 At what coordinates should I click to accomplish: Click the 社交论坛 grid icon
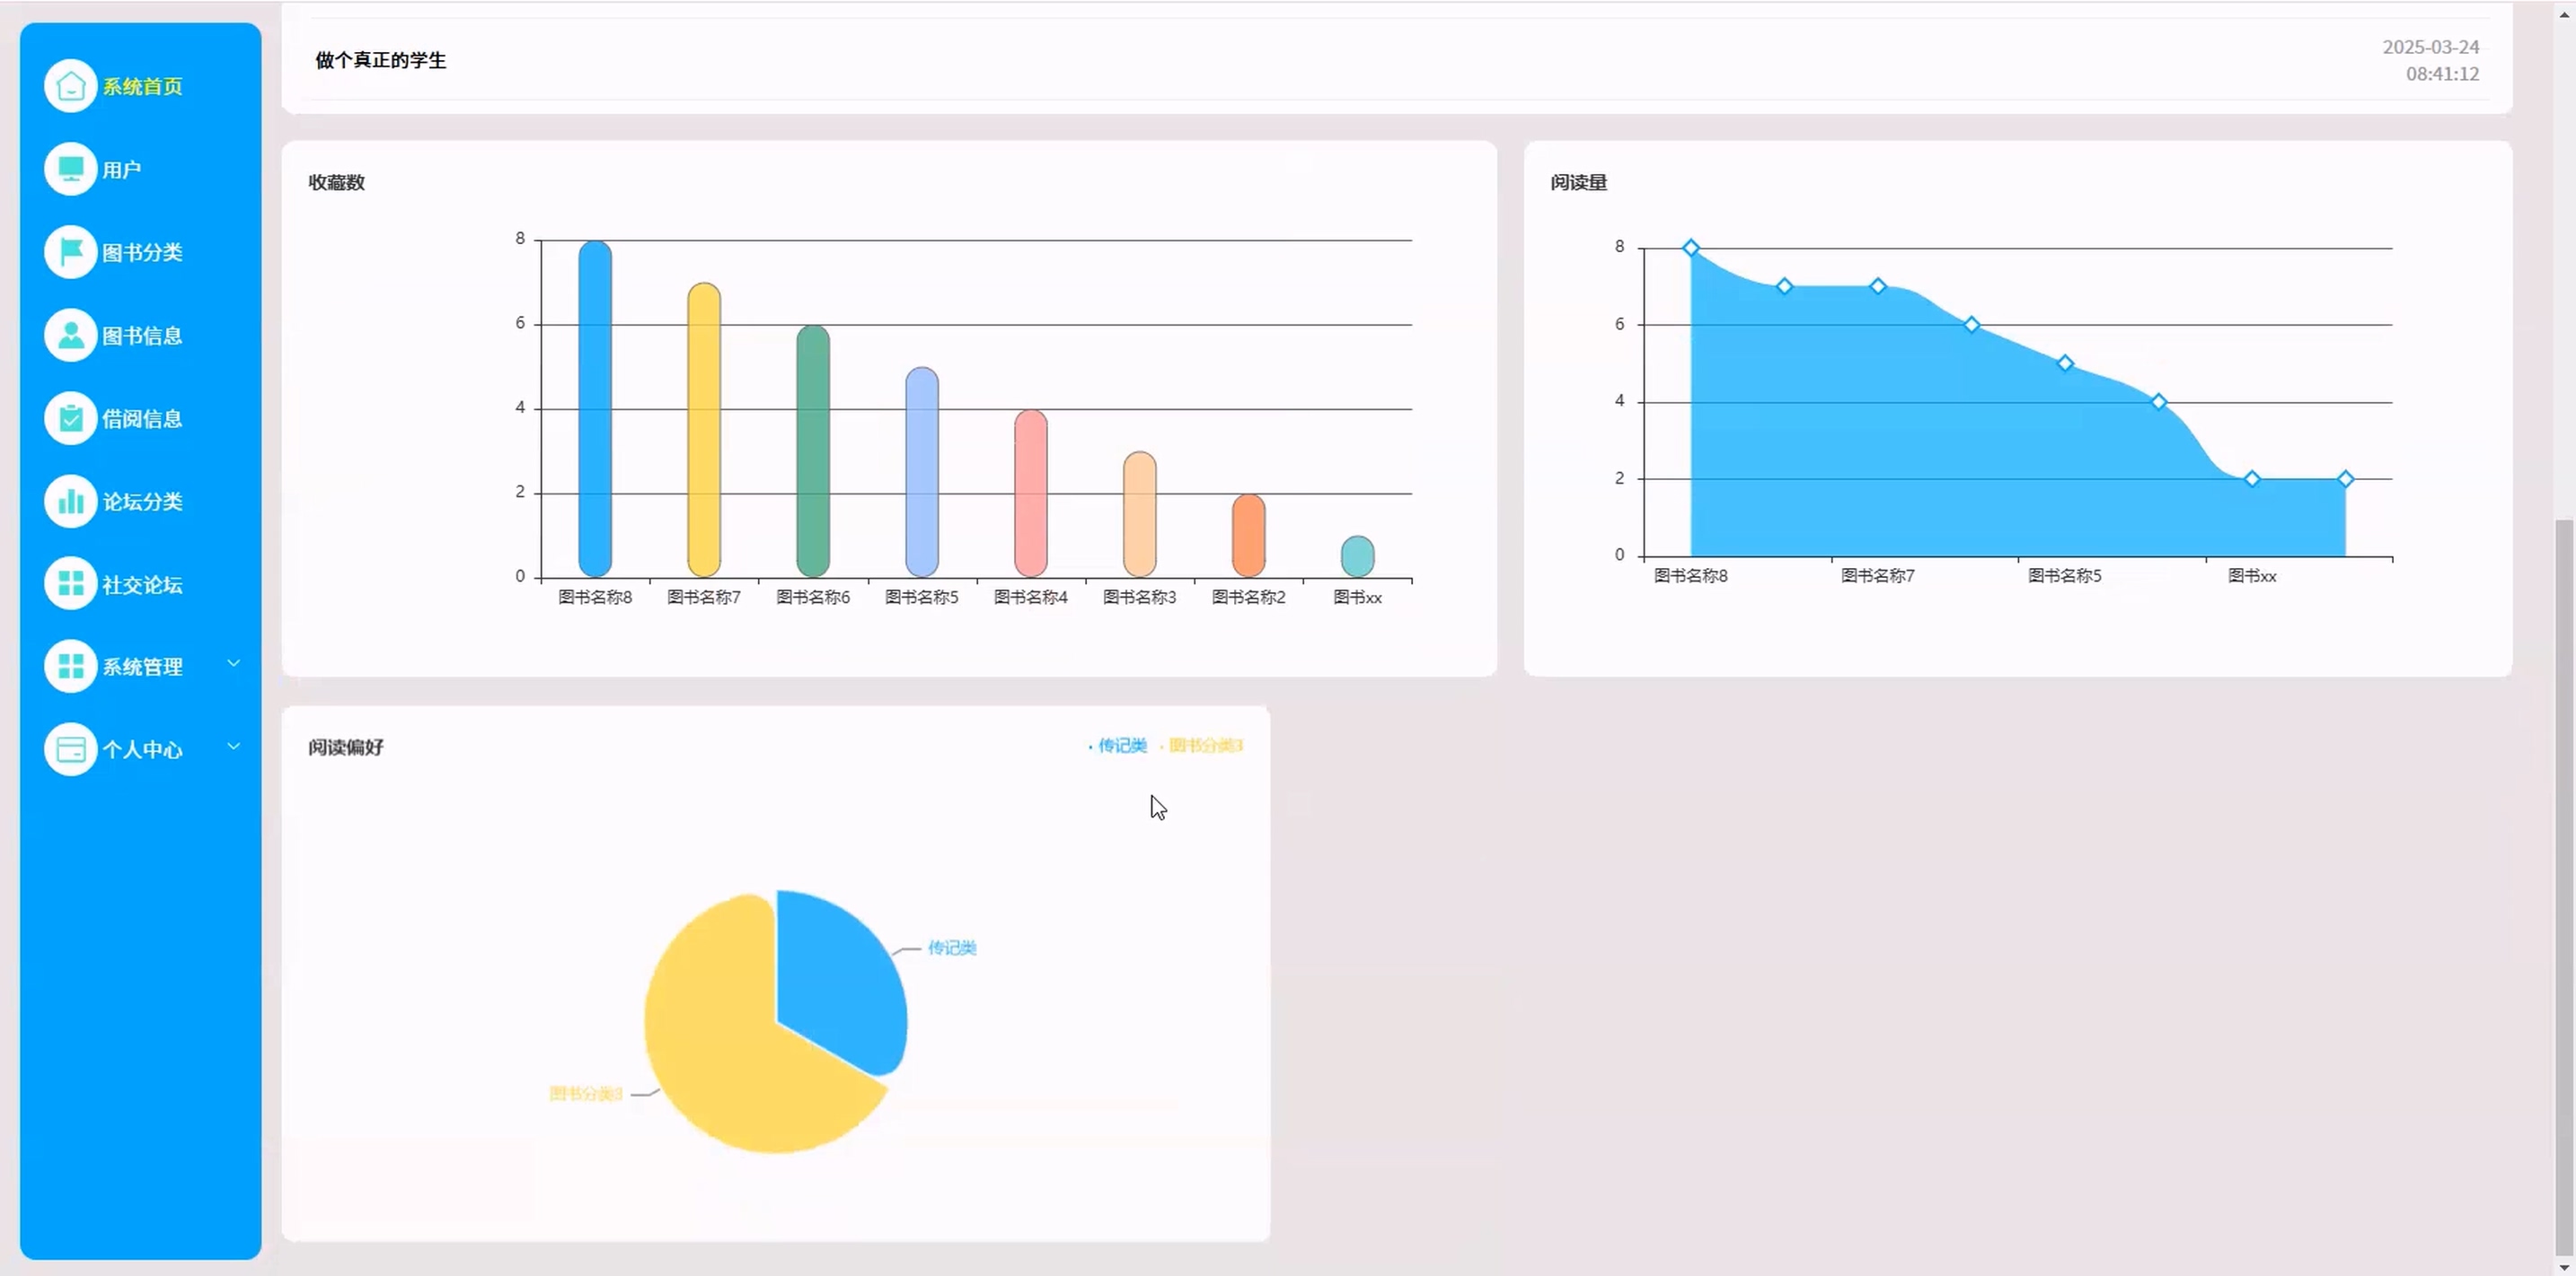(x=70, y=584)
